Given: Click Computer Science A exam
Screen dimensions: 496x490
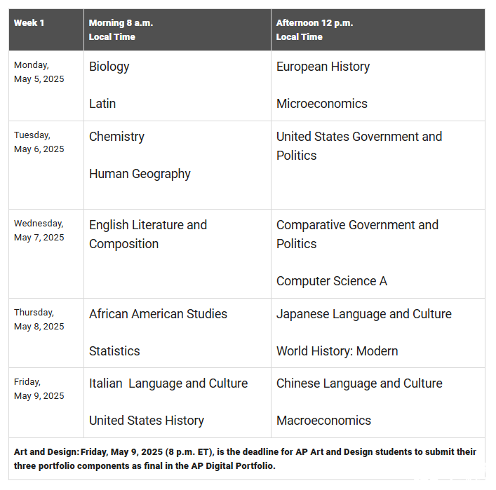Looking at the screenshot, I should coord(331,281).
